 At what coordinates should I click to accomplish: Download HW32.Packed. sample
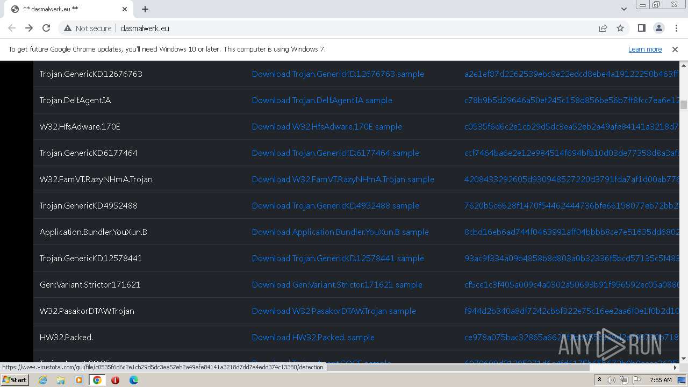(313, 337)
